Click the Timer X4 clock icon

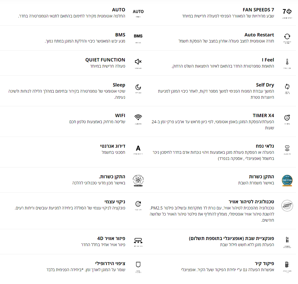point(287,117)
